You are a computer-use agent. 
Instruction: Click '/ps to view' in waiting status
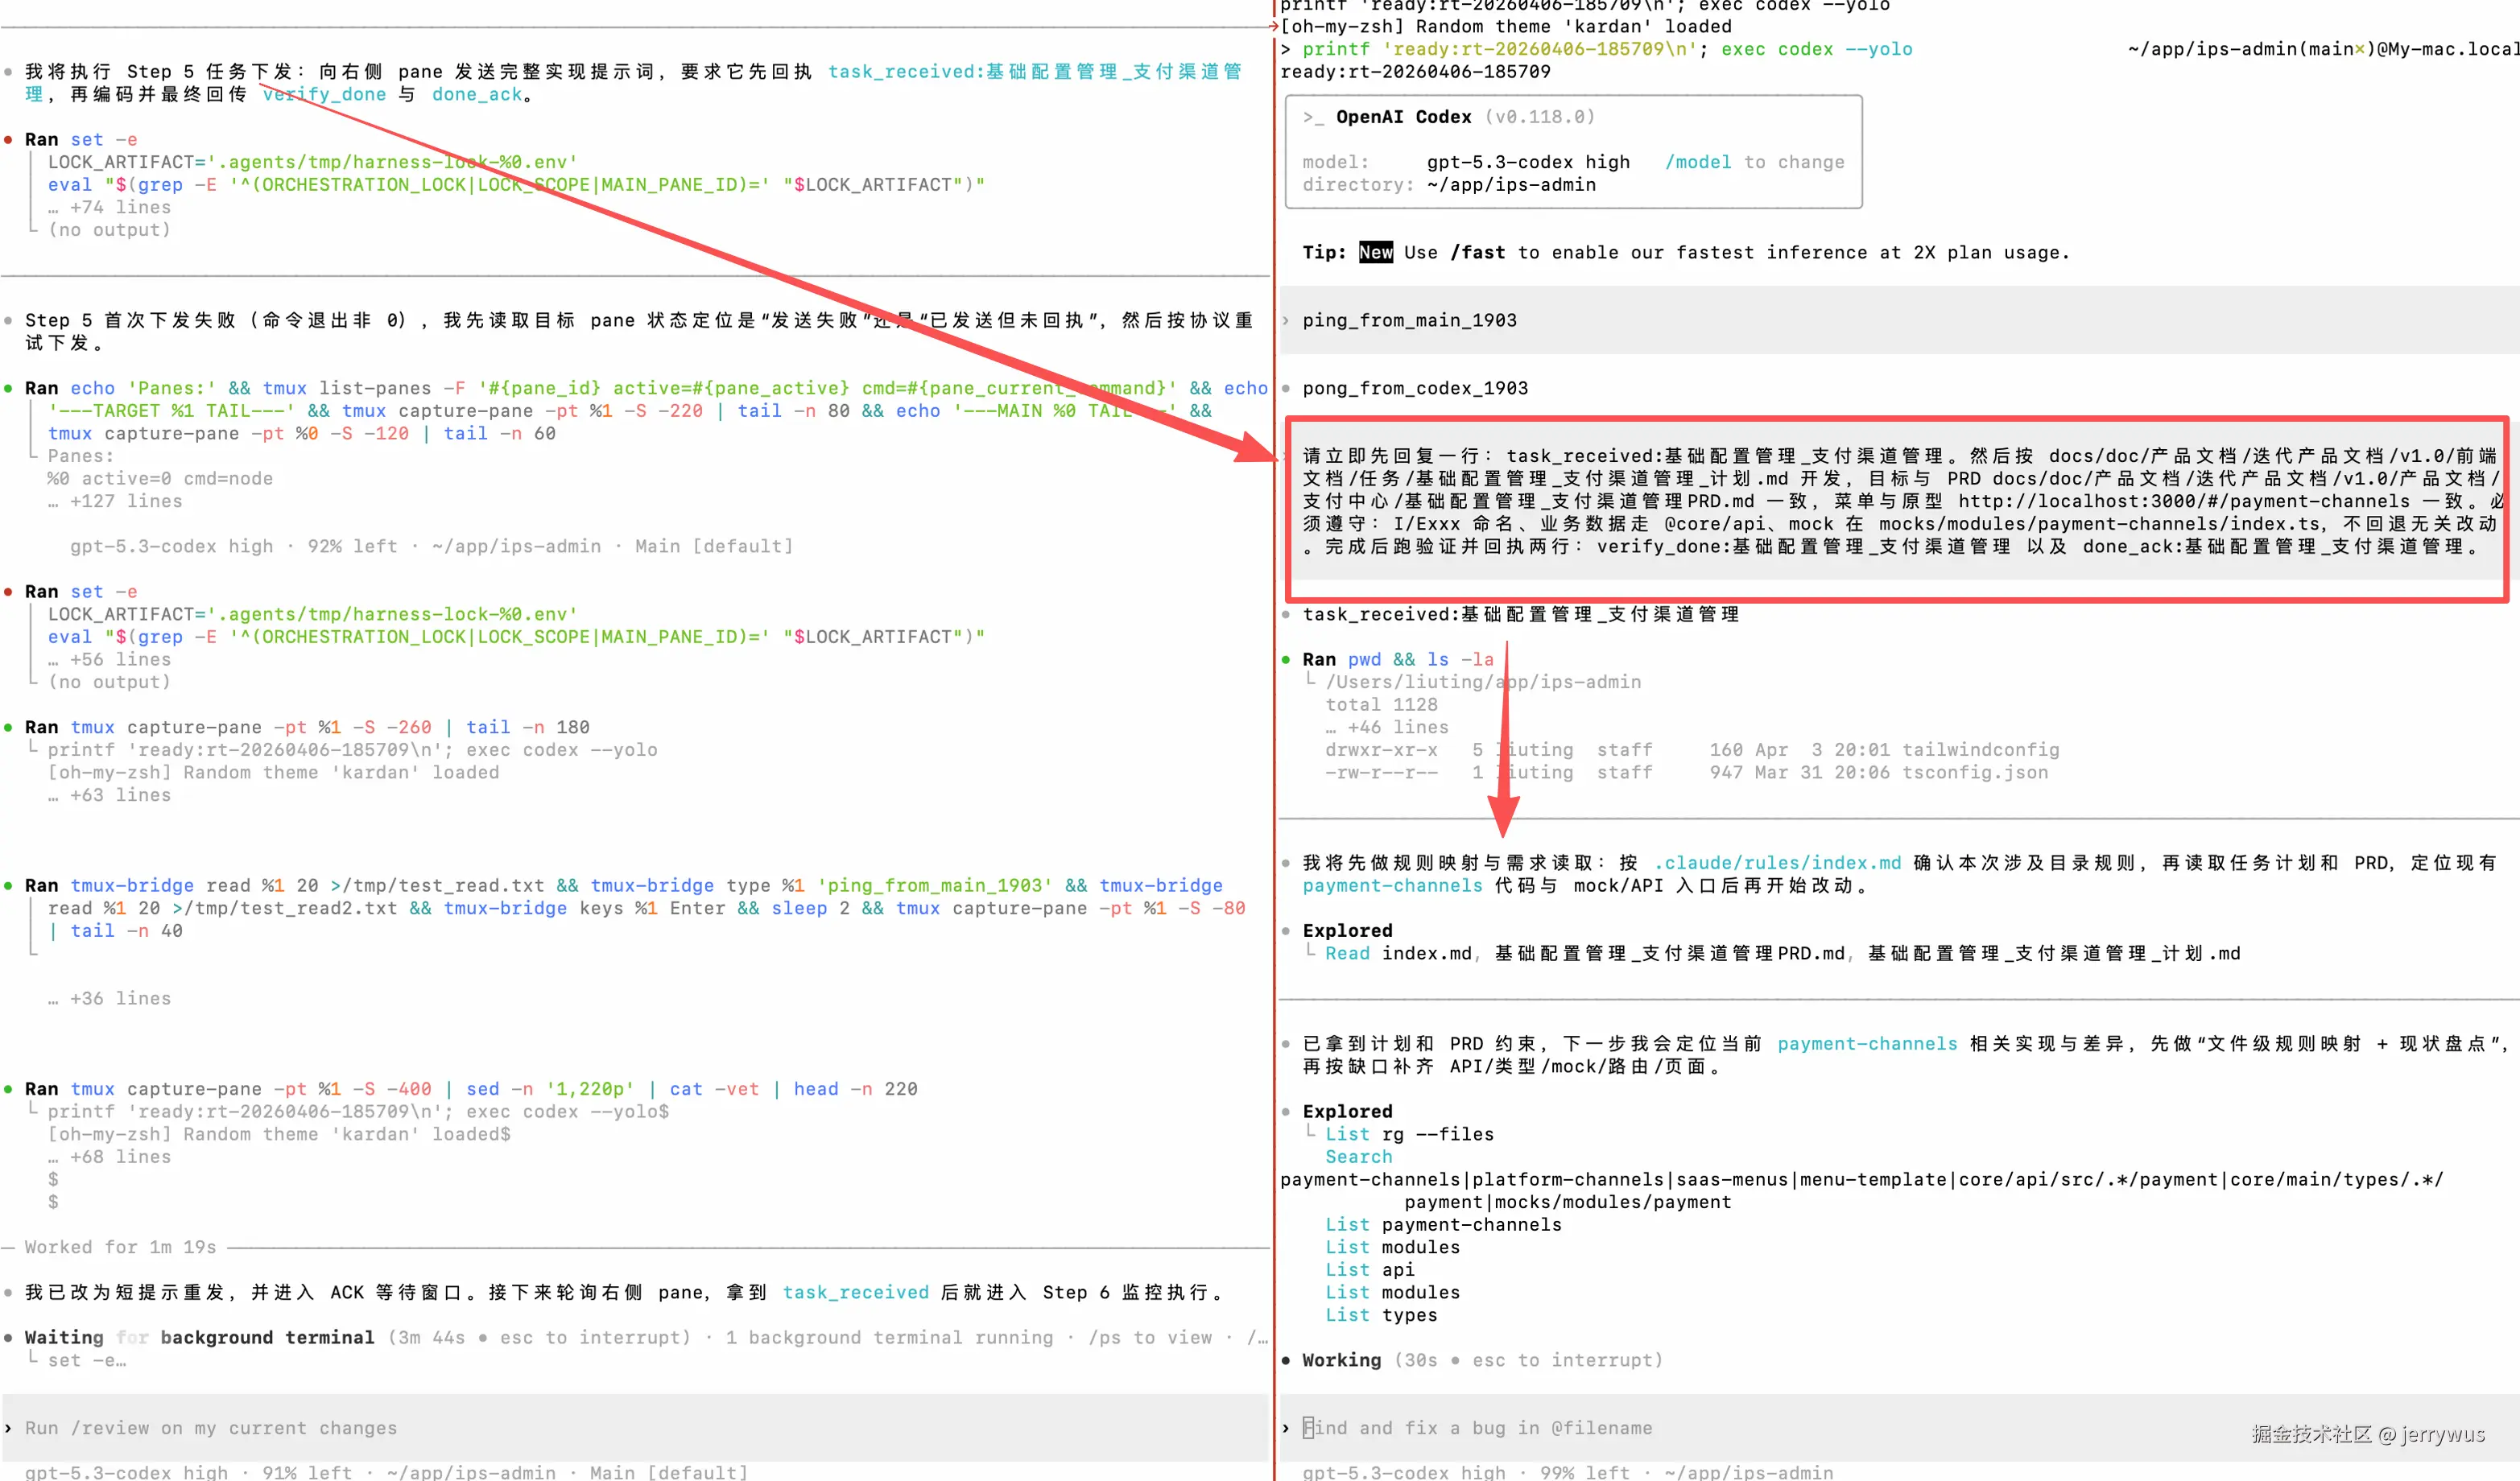point(1149,1337)
